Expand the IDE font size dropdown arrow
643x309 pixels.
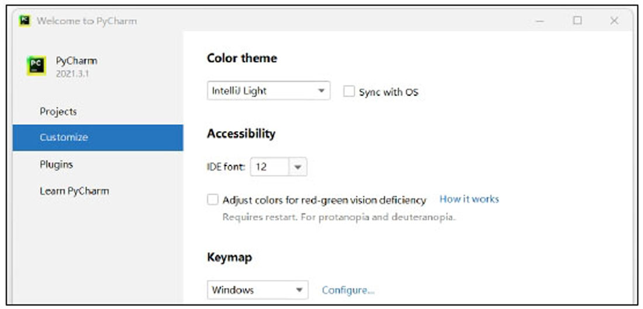coord(298,167)
